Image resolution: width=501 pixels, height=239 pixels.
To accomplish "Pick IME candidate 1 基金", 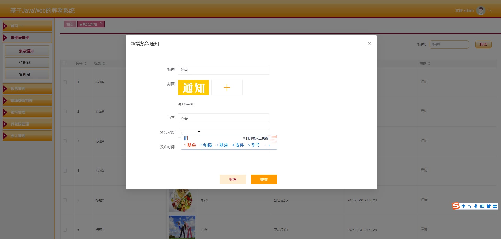I will (190, 145).
